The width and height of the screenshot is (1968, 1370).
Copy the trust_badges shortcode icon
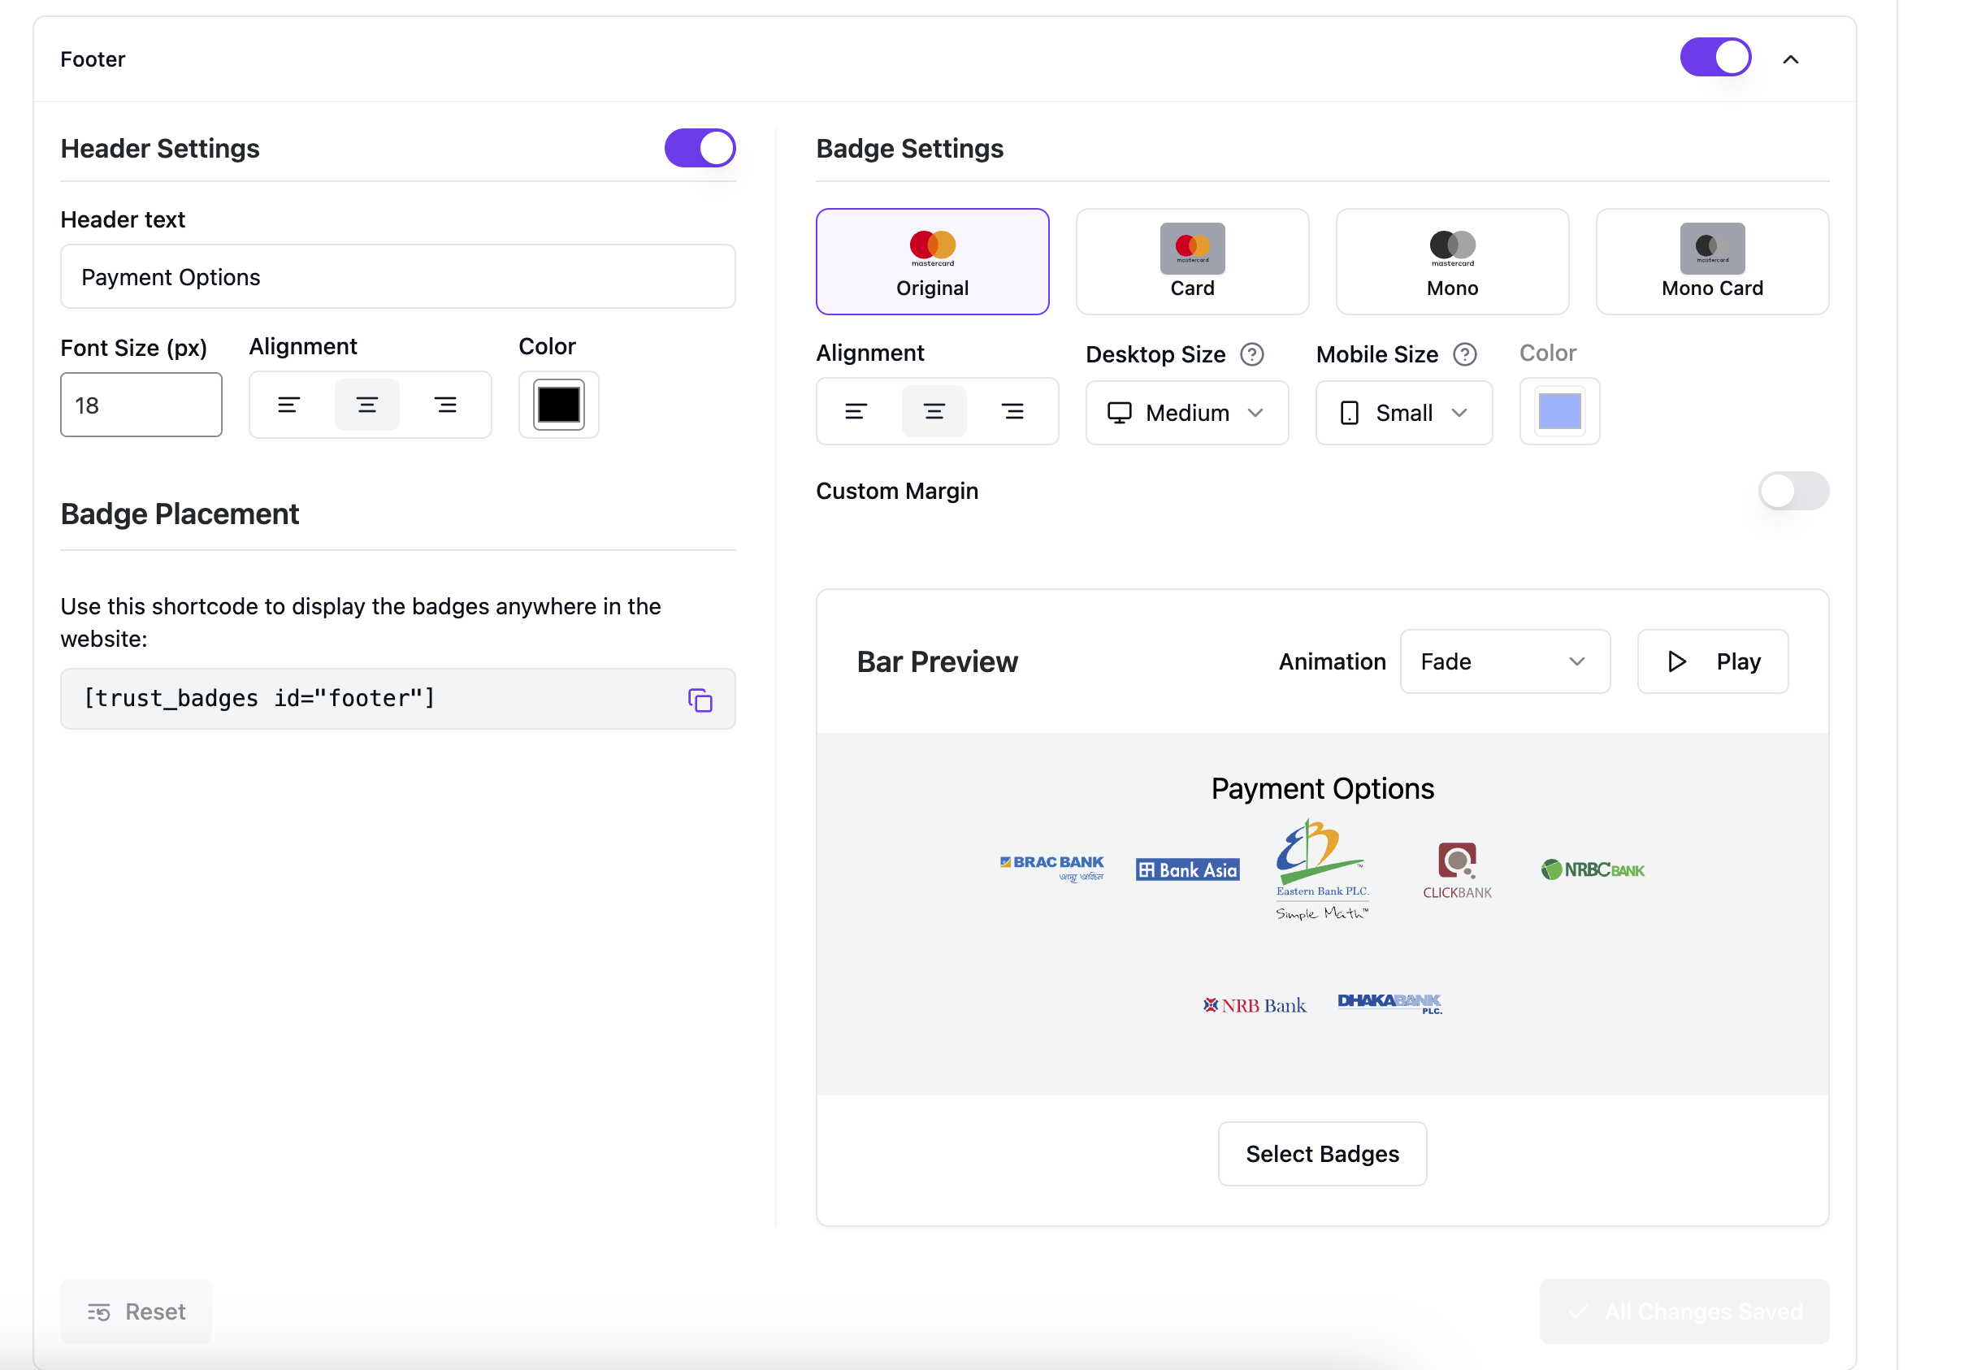700,700
